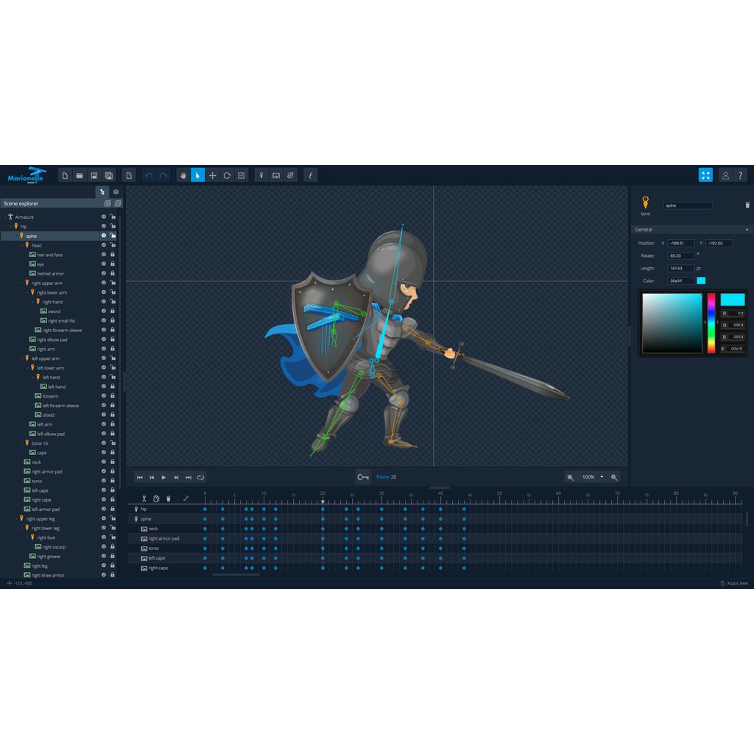Delete the spine bone using trash icon
Viewport: 754px width, 754px height.
(x=747, y=205)
